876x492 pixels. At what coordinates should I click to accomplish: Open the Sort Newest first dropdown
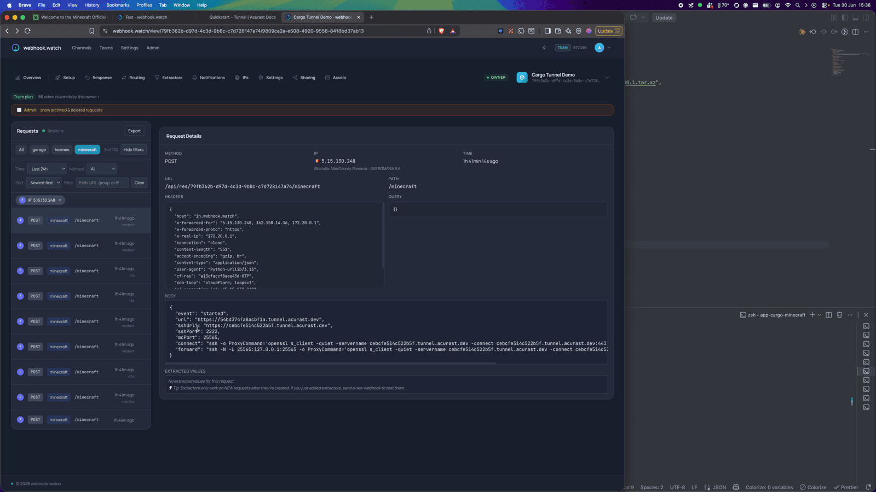tap(44, 183)
